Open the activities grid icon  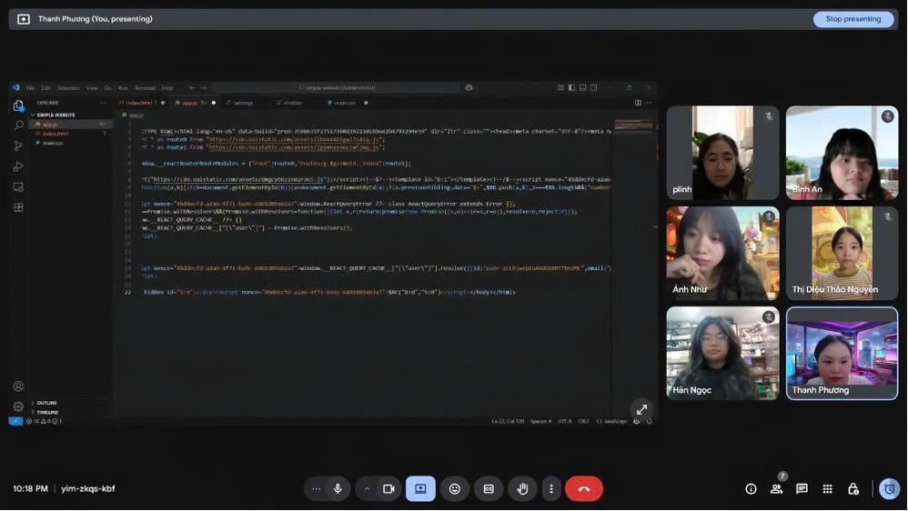(x=827, y=488)
